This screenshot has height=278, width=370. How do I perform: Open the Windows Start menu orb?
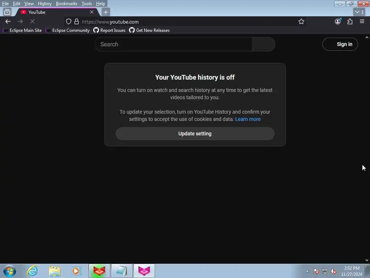10,271
